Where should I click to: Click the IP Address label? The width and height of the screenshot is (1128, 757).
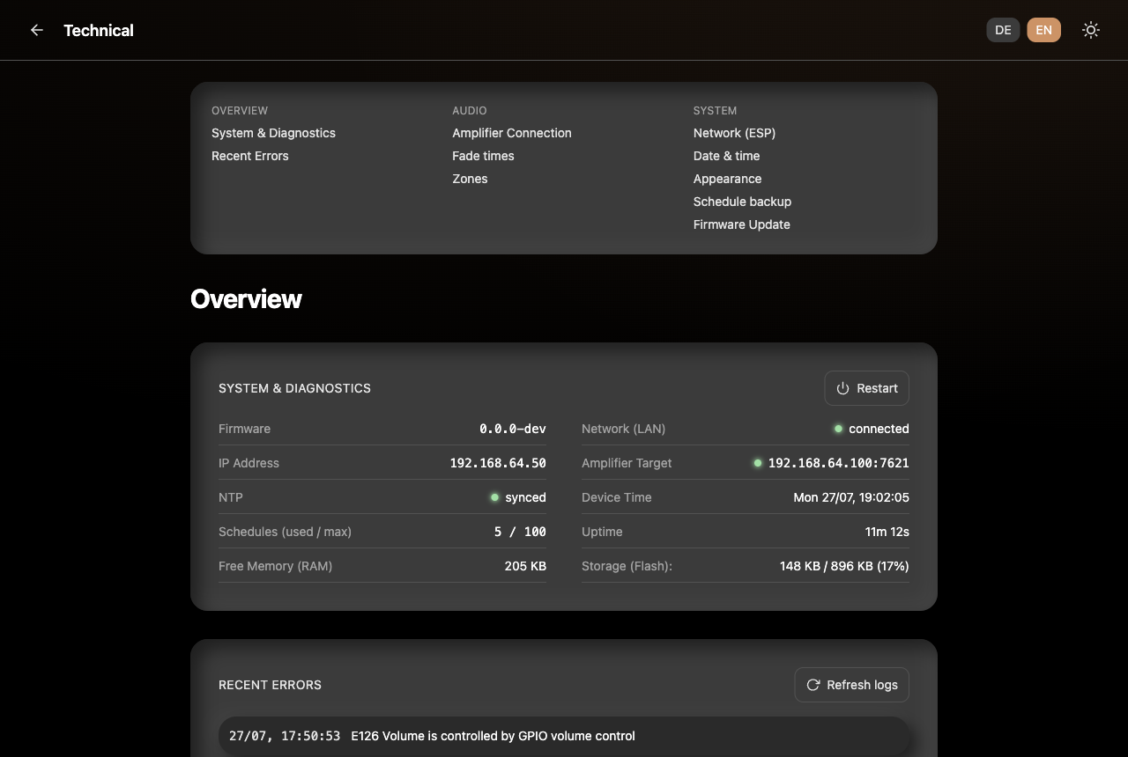249,463
